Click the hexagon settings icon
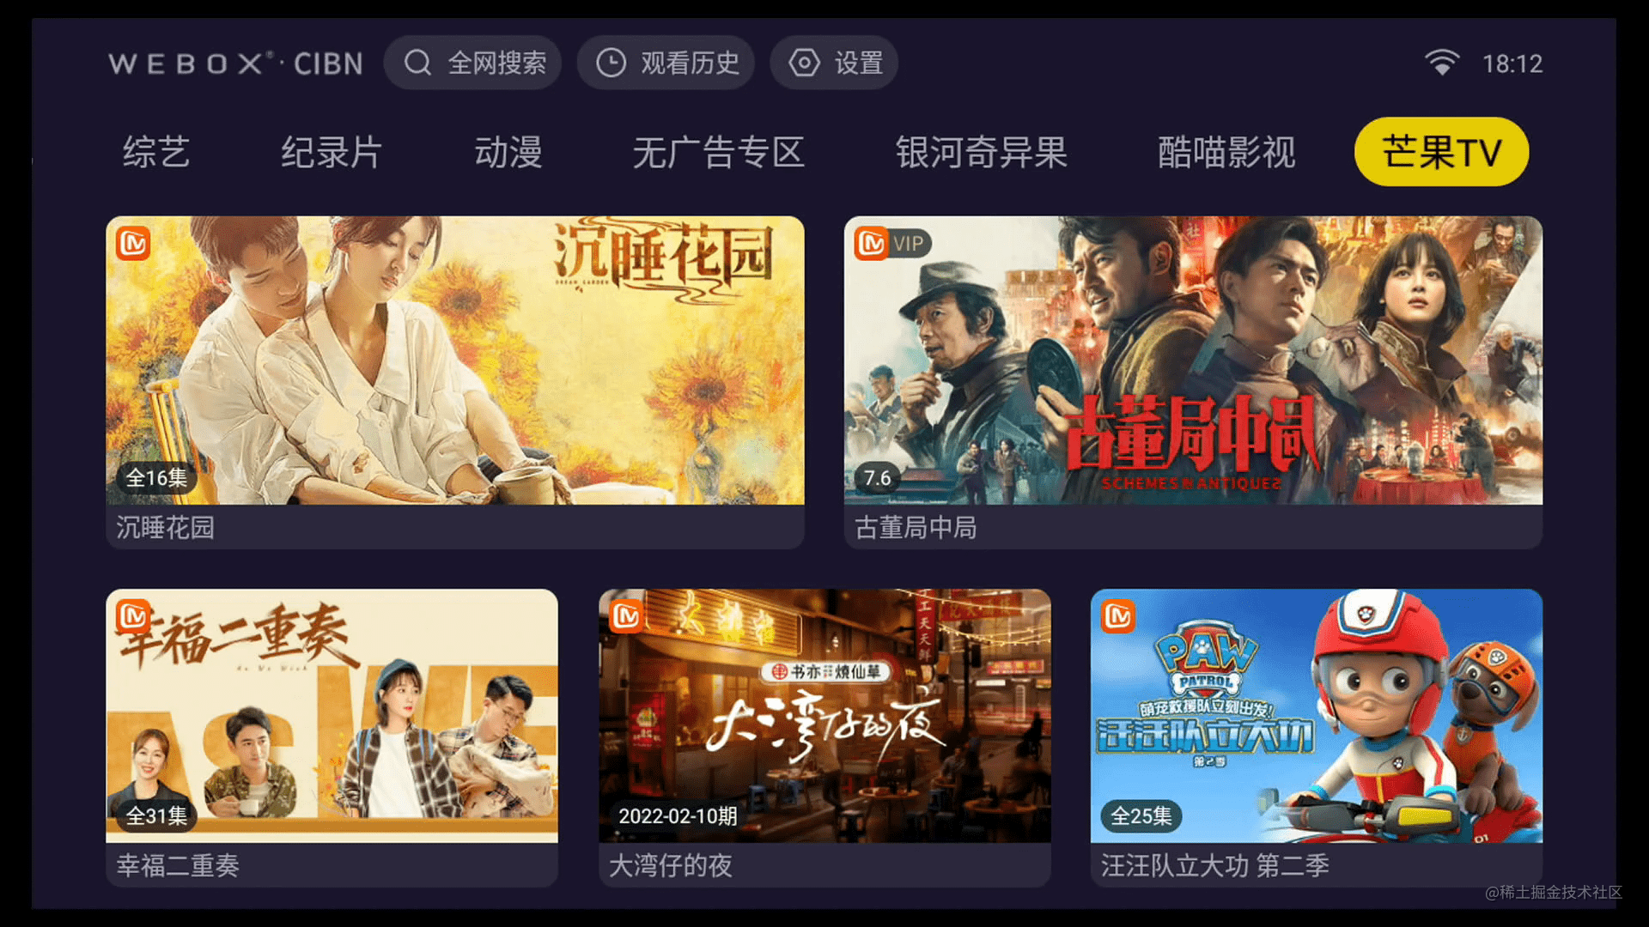The image size is (1649, 927). [x=804, y=63]
